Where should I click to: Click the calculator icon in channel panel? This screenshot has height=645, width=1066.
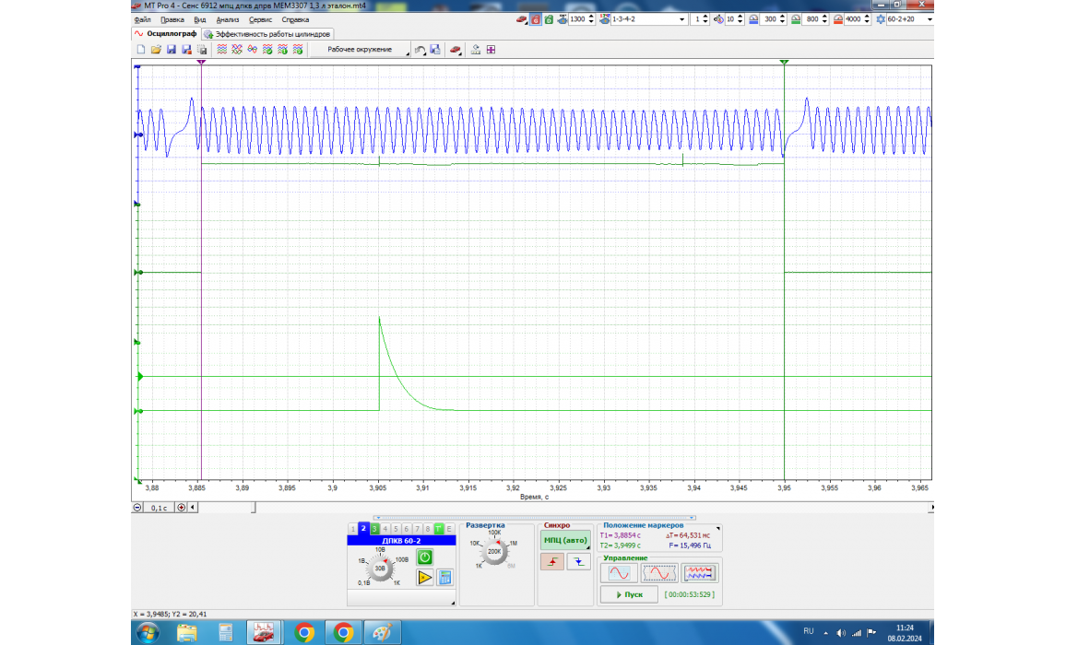[445, 578]
